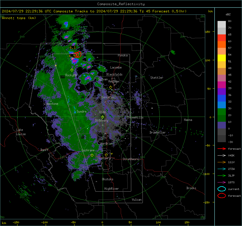Click the RockyMH label
Image resolution: width=242 pixels, height=226 pixels.
pos(71,75)
